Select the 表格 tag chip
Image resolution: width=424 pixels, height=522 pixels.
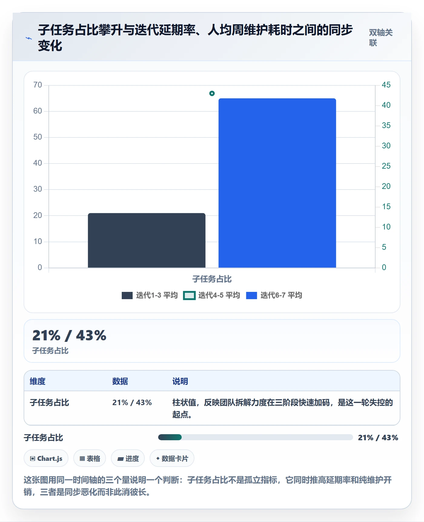tap(90, 458)
